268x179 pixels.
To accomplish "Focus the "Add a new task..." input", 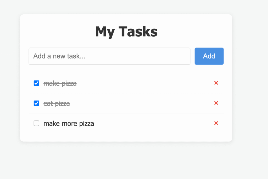I will [109, 56].
